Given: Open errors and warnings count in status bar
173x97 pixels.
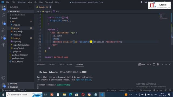Looking at the screenshot, I should click(22, 91).
